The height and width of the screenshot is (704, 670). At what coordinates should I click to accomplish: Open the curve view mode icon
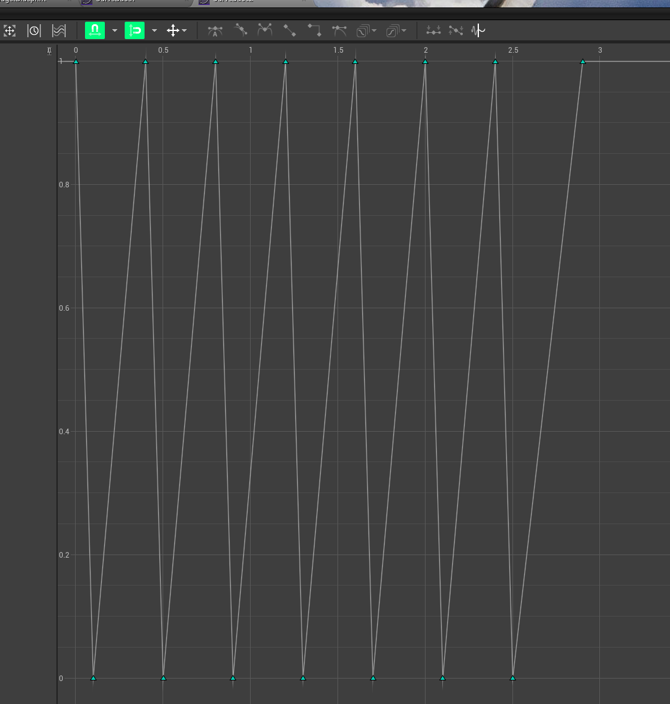click(59, 30)
